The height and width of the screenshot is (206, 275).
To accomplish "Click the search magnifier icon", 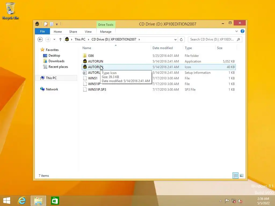I will tap(238, 39).
